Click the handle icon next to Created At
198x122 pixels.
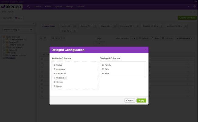pos(55,74)
